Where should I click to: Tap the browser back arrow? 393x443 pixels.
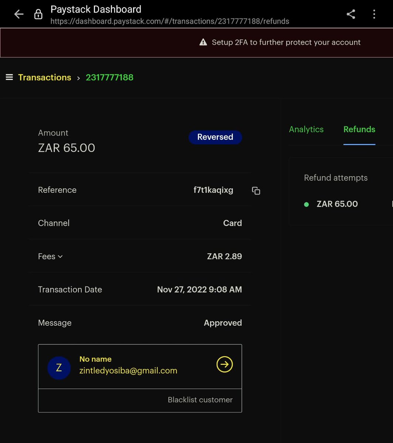tap(18, 14)
